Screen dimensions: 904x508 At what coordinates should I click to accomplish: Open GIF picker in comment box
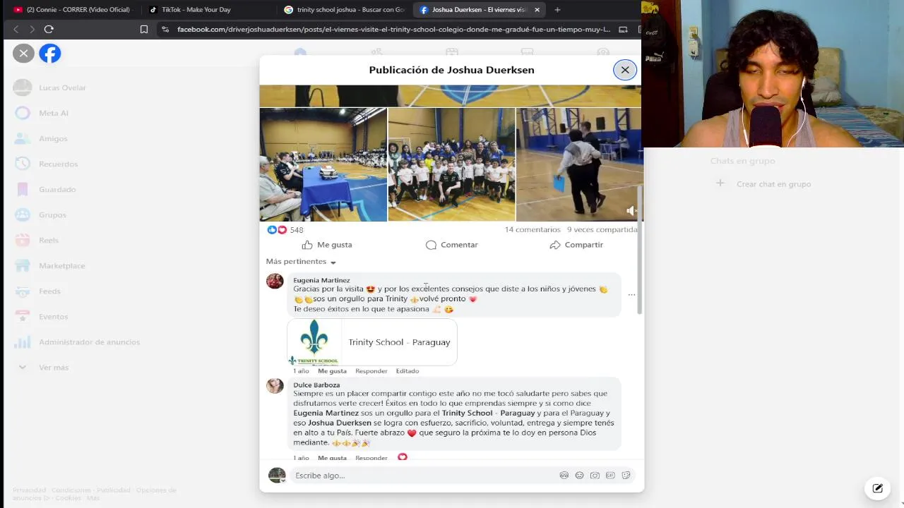pyautogui.click(x=610, y=476)
